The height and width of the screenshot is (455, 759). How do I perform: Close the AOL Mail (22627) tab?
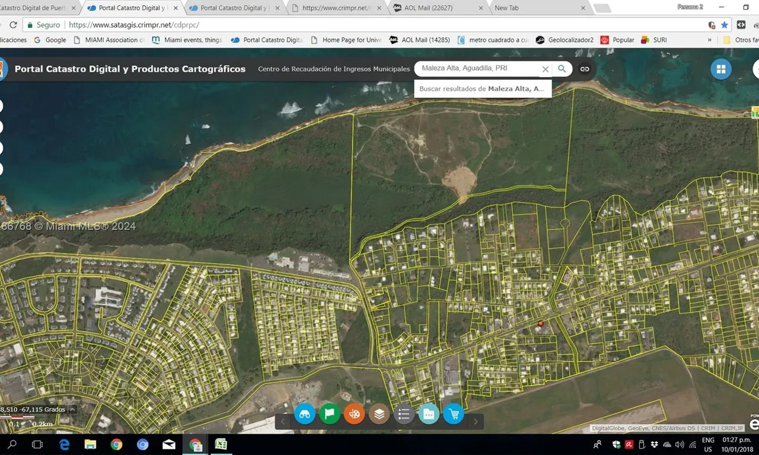[481, 8]
